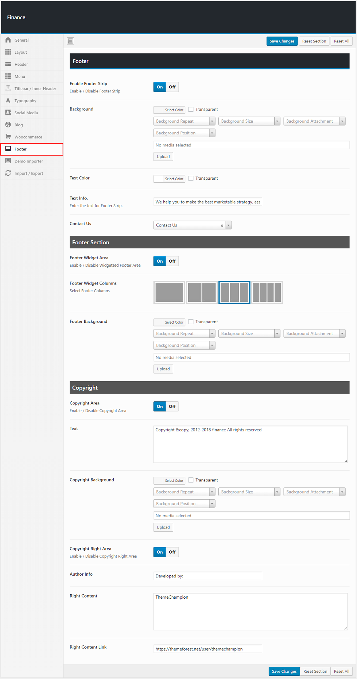Clear the Contact Us selection with x
The width and height of the screenshot is (357, 679).
click(x=222, y=225)
